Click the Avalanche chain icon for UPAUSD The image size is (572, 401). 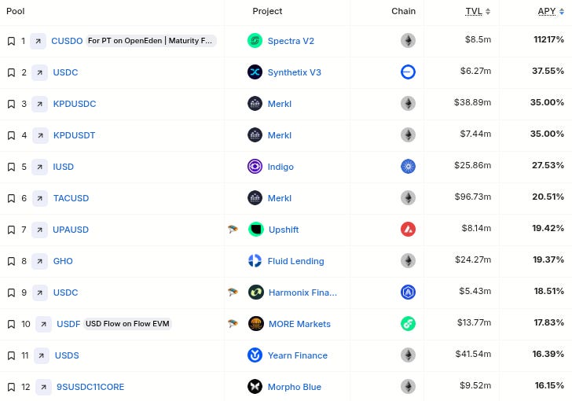click(409, 229)
